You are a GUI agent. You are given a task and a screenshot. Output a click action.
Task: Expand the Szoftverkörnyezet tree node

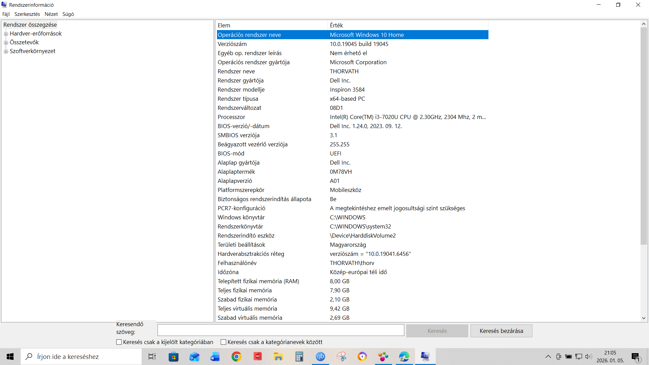click(x=6, y=51)
